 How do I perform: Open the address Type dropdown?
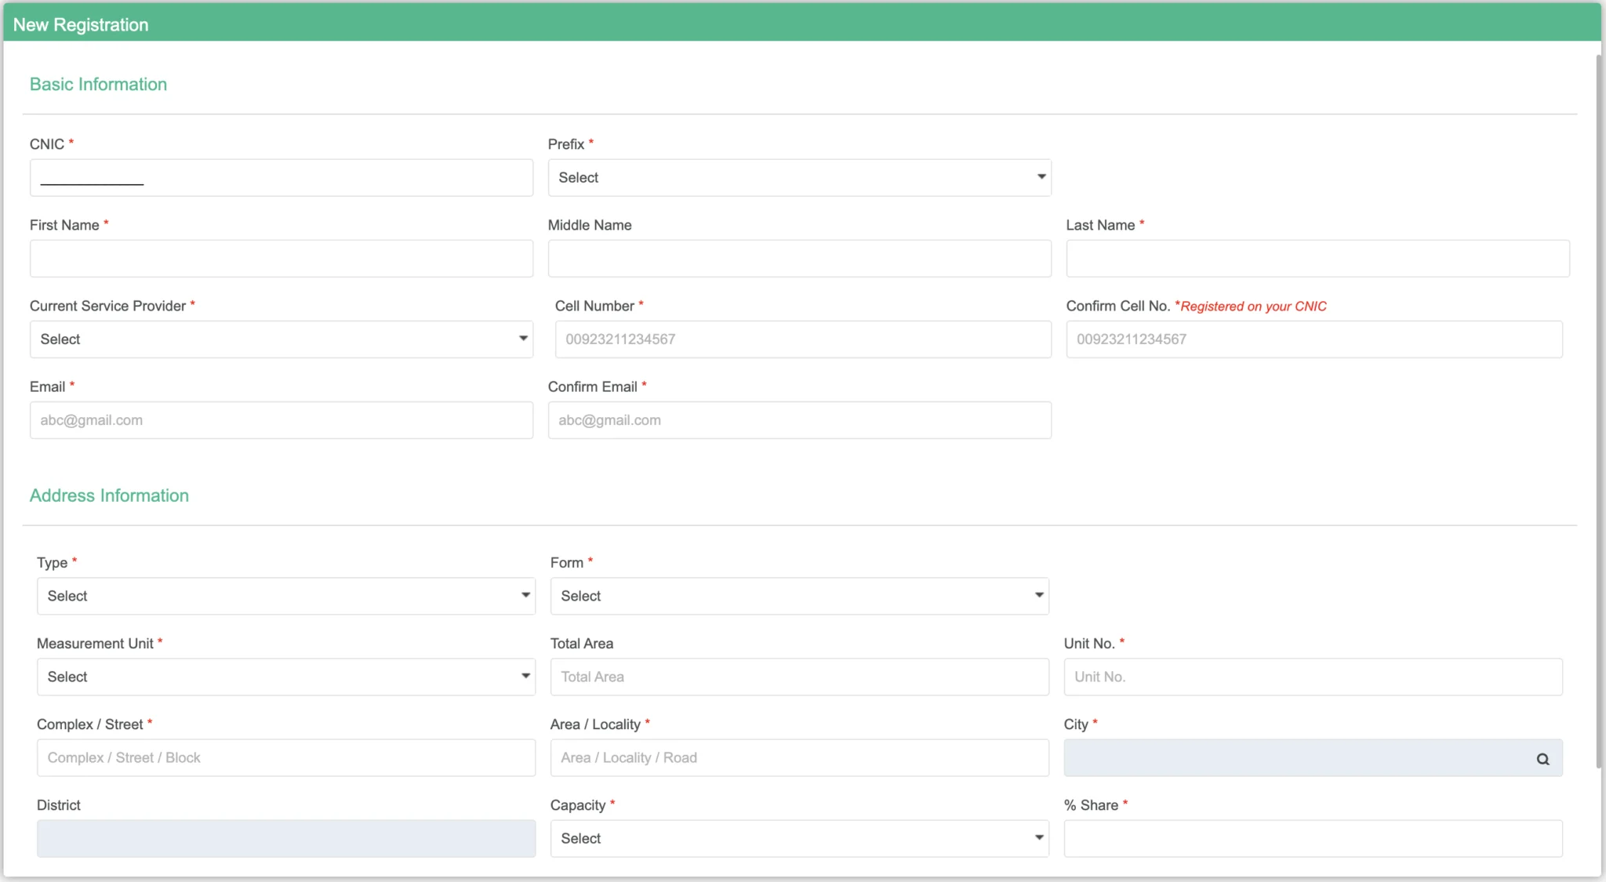[x=285, y=597]
